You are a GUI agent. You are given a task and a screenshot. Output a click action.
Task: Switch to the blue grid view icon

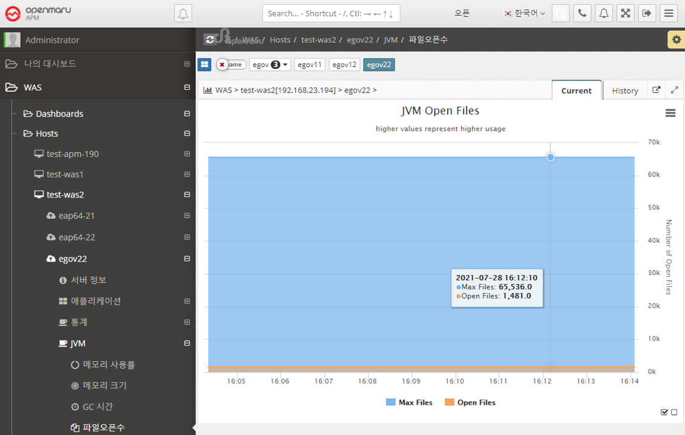pyautogui.click(x=205, y=65)
